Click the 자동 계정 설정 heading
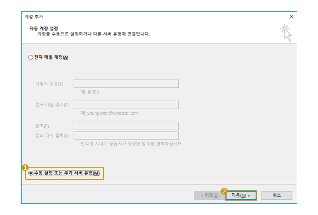The height and width of the screenshot is (215, 318). tap(43, 28)
